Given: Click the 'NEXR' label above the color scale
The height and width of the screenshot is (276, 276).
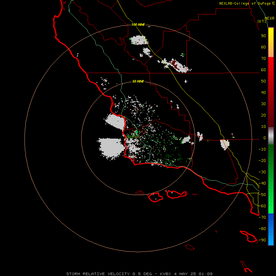Looking at the screenshot, I should coord(270,18).
